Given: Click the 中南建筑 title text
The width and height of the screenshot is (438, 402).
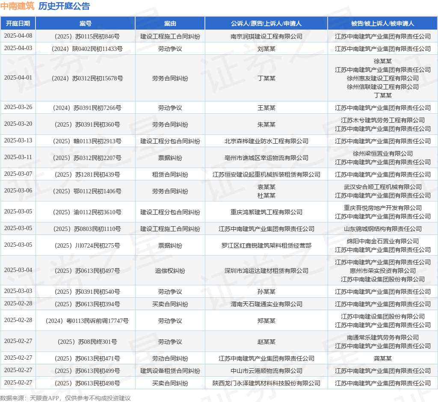Looking at the screenshot, I should tap(17, 6).
